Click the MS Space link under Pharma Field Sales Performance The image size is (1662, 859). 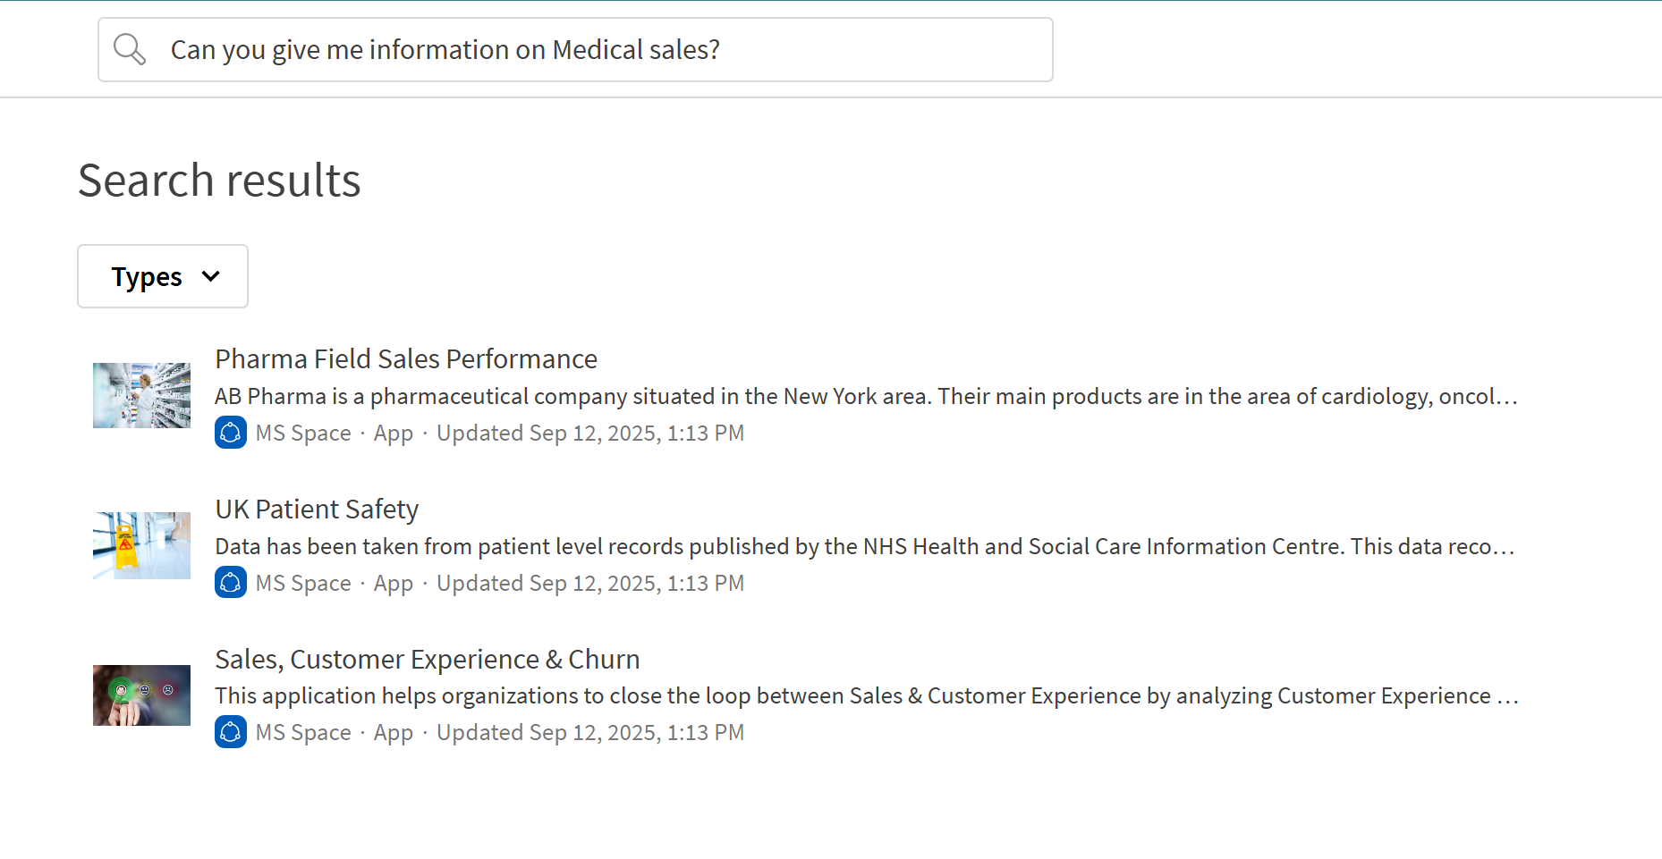coord(303,433)
